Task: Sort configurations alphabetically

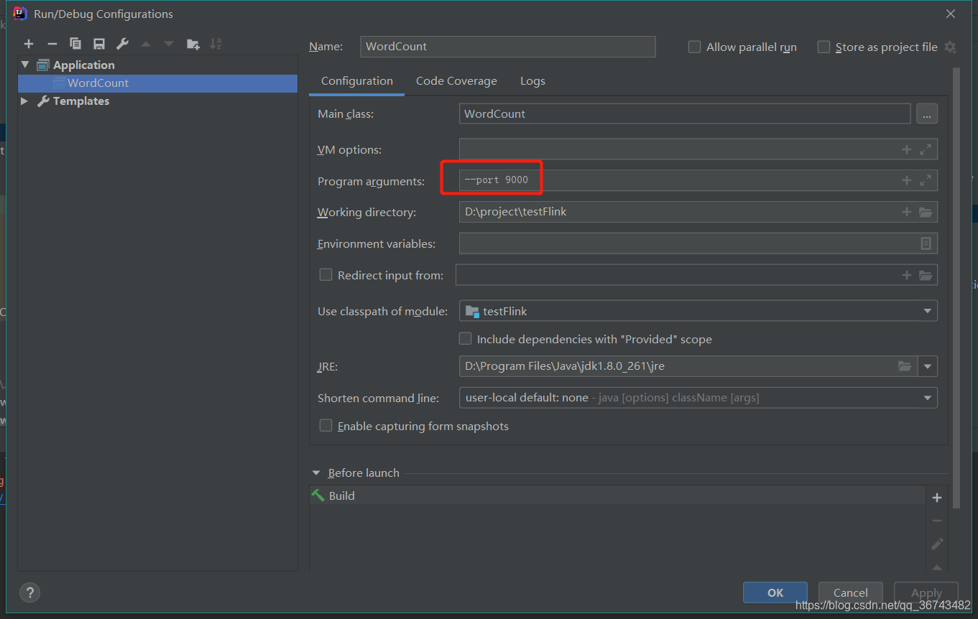Action: pyautogui.click(x=216, y=44)
